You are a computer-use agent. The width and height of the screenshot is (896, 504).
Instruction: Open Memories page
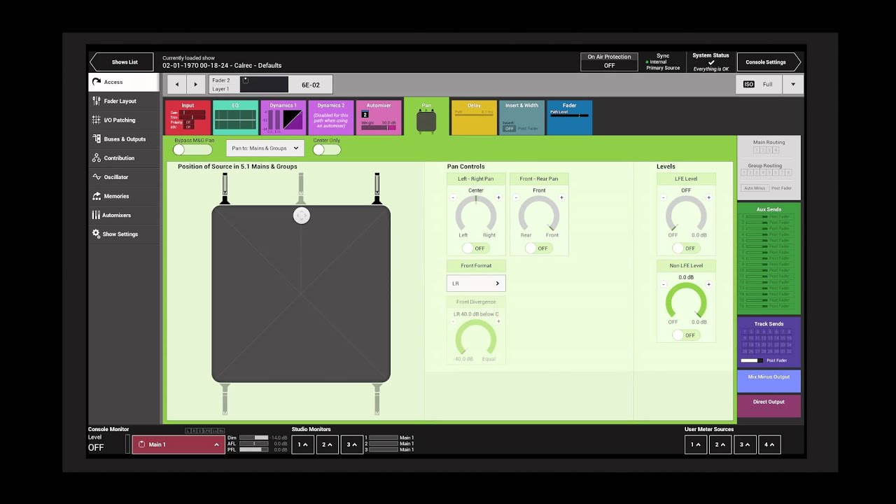tap(124, 196)
